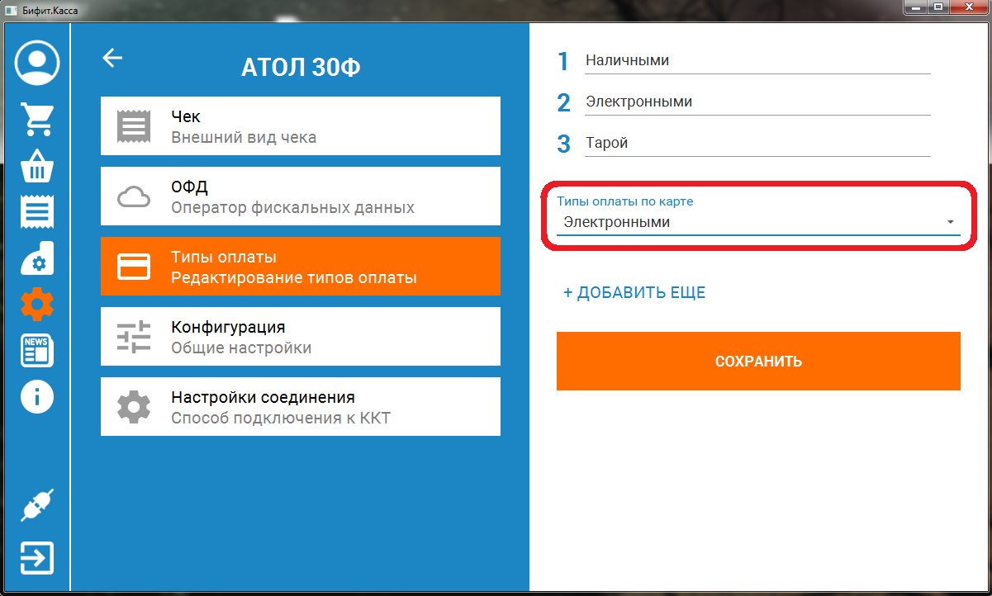The image size is (992, 596).
Task: Maximize the Бифит.Касса window
Action: pos(938,7)
